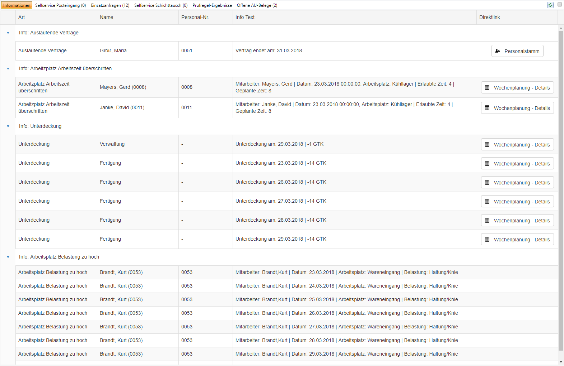Collapse the Arbeitsplatz Belastung zu hoch group
The image size is (564, 366).
click(8, 257)
